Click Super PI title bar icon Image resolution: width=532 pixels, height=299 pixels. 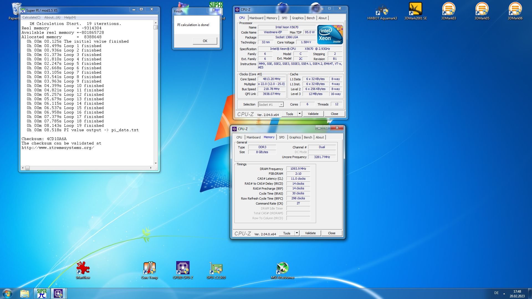tap(23, 11)
